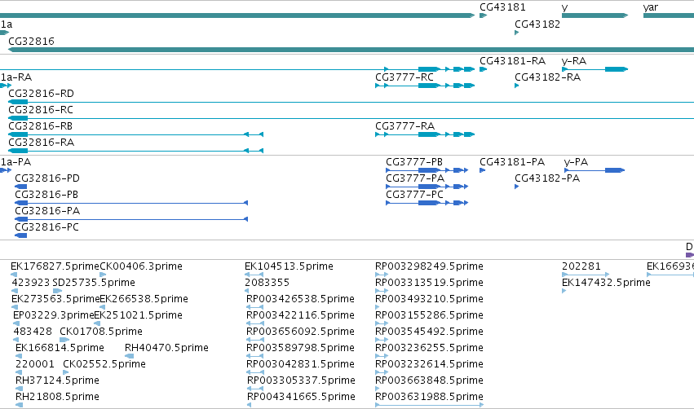Click protein CG32816-PC

point(47,227)
